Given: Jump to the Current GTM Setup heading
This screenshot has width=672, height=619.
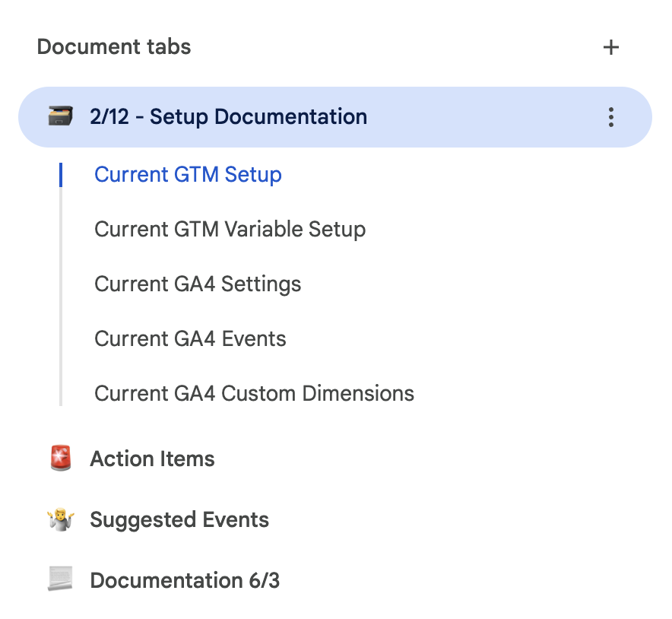Looking at the screenshot, I should tap(188, 175).
